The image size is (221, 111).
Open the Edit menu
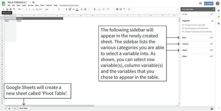(x=13, y=5)
